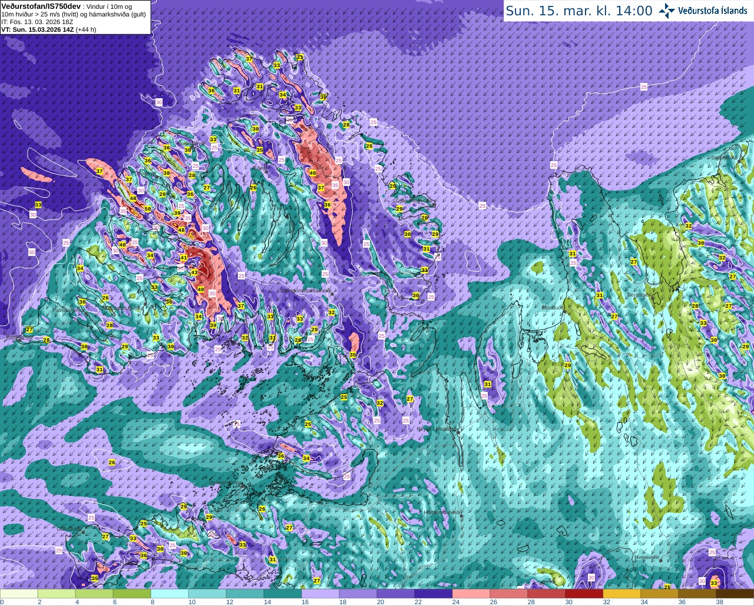Click the Blönduós station dot
Image resolution: width=754 pixels, height=606 pixels.
[x=564, y=311]
